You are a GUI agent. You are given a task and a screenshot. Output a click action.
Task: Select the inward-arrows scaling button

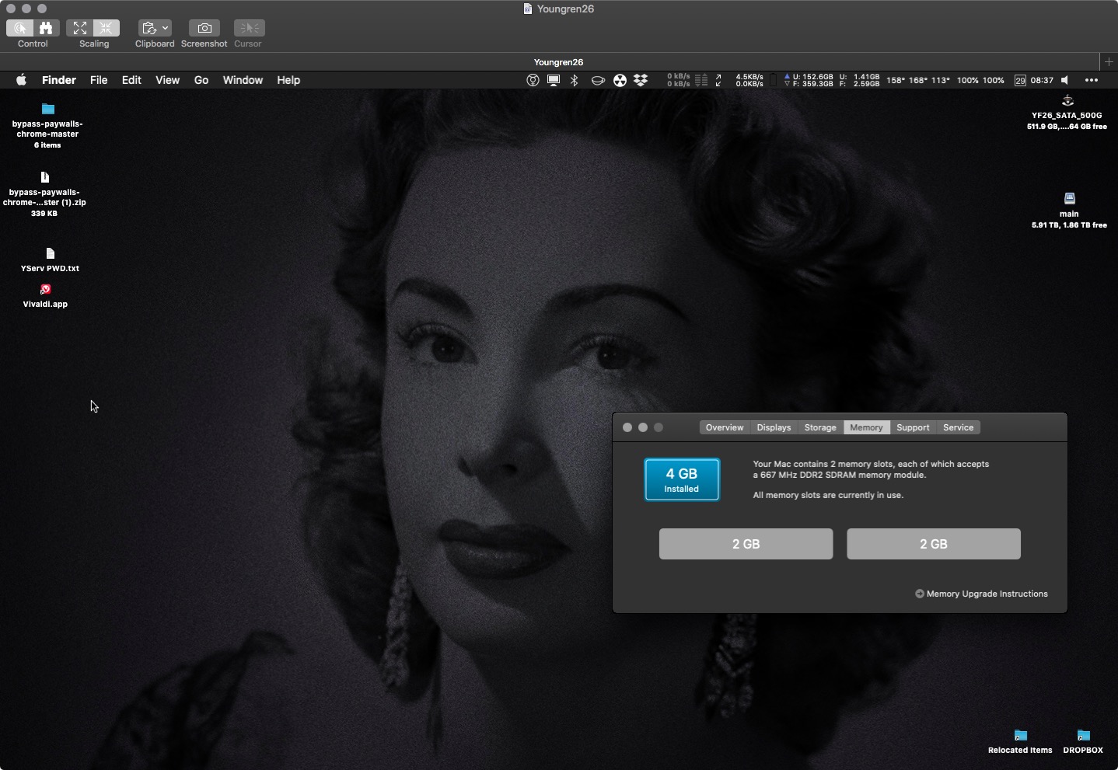(107, 28)
